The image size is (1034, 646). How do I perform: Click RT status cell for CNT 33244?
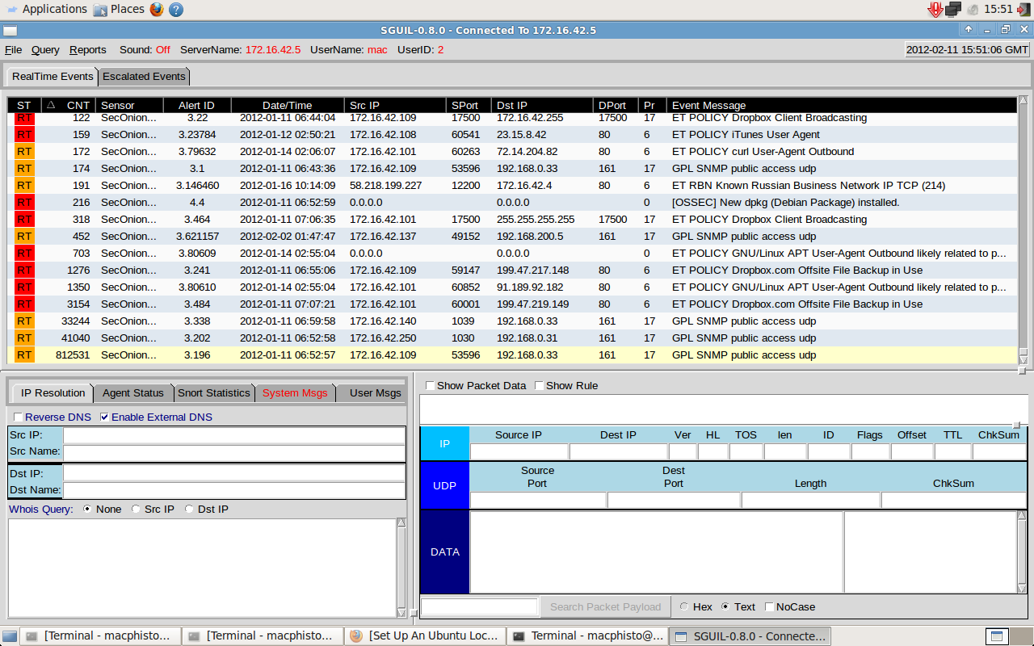tap(24, 321)
